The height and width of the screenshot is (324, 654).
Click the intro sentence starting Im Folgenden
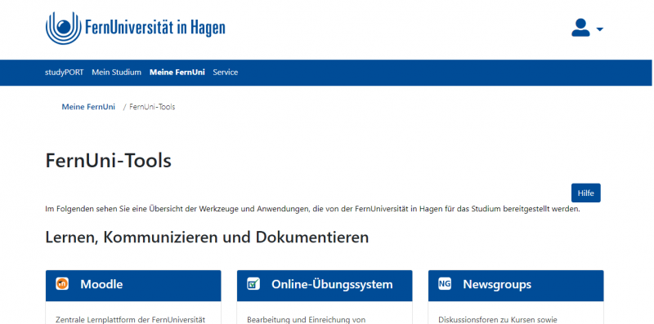pyautogui.click(x=312, y=209)
